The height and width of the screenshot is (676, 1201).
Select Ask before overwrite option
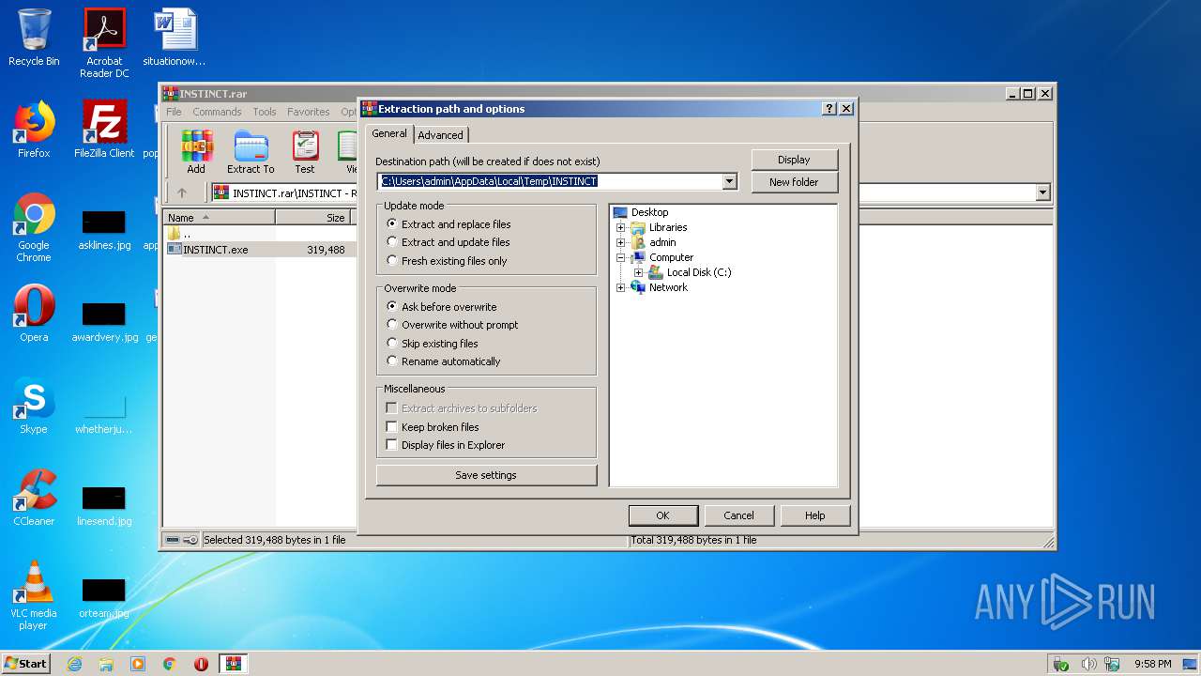(442, 307)
